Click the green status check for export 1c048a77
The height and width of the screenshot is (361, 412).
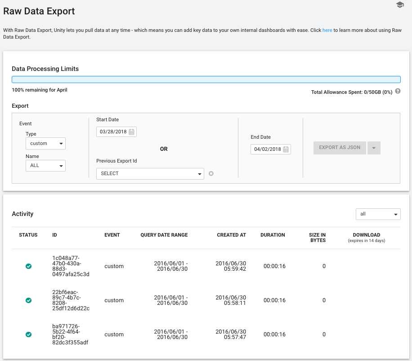[29, 266]
